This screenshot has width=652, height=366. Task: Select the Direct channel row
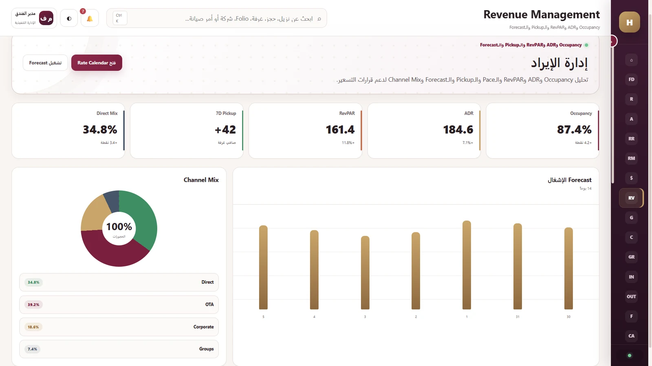click(x=119, y=282)
